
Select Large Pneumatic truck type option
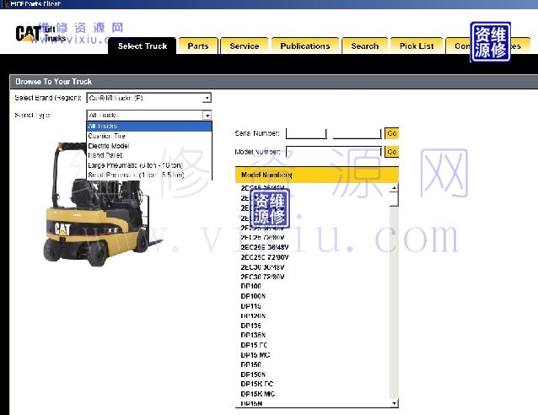(149, 165)
